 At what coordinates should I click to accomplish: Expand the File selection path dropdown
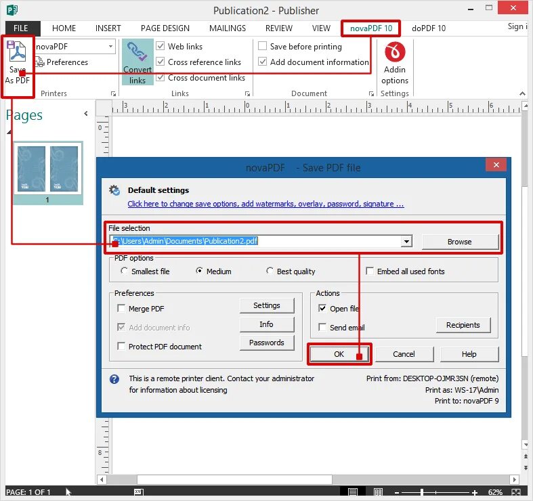406,242
